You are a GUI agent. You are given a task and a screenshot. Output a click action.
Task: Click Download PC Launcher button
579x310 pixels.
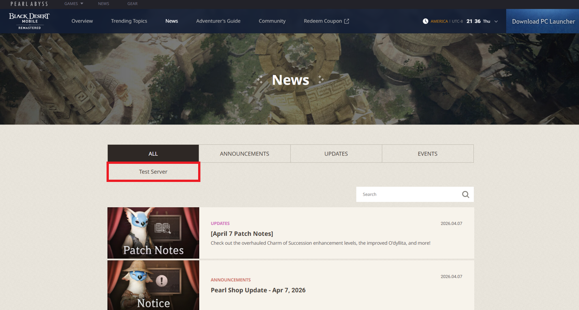pyautogui.click(x=543, y=21)
